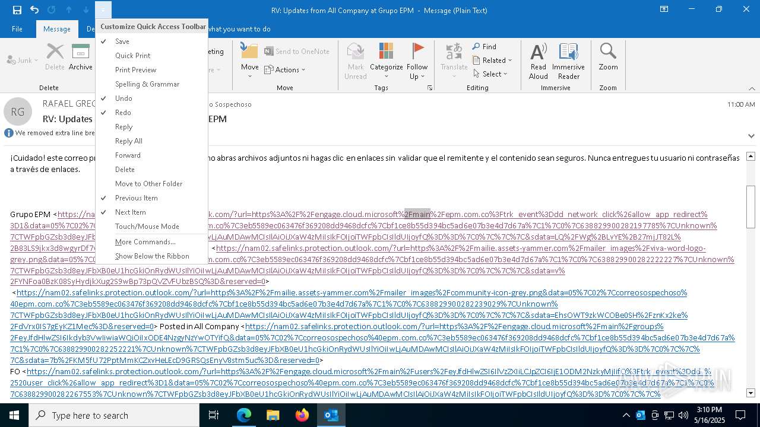Click the message body scrollbar thumb

pos(750,206)
